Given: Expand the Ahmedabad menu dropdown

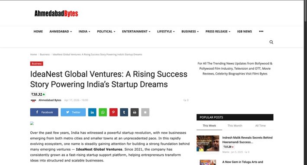Looking at the screenshot, I should 61,31.
